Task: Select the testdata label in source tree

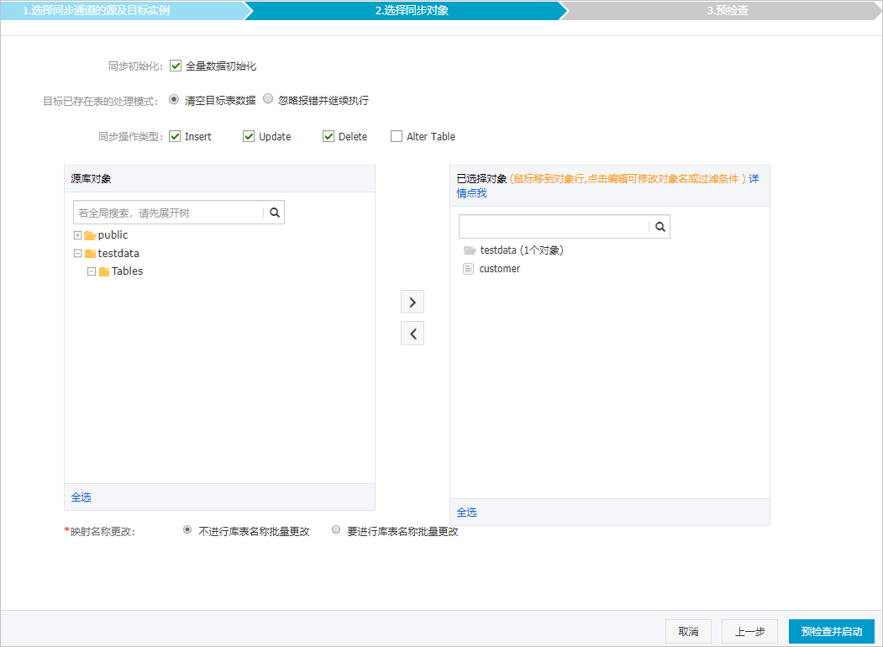Action: click(118, 253)
